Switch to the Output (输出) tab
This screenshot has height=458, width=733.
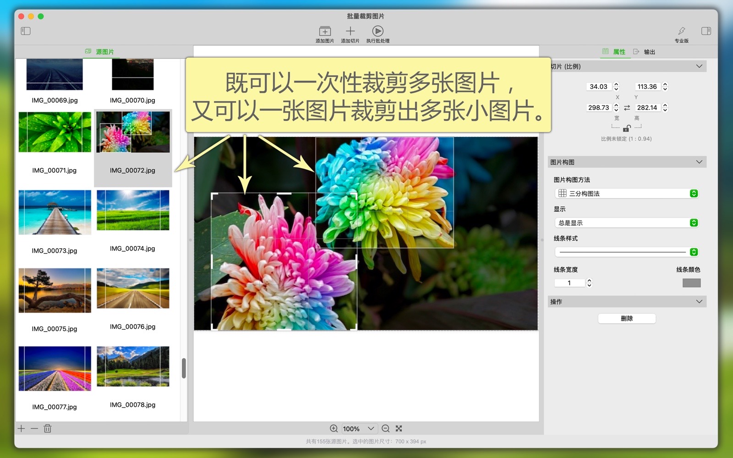tap(644, 52)
